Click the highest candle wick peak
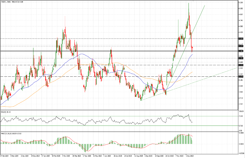The width and height of the screenshot is (245, 158). pyautogui.click(x=189, y=3)
